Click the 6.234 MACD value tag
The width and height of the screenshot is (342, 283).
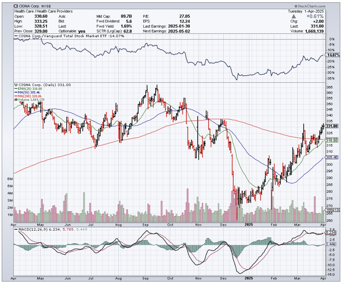point(331,232)
